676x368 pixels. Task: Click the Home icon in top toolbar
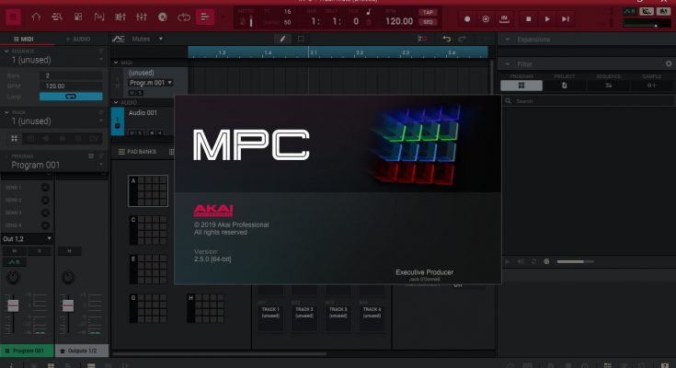tap(37, 17)
